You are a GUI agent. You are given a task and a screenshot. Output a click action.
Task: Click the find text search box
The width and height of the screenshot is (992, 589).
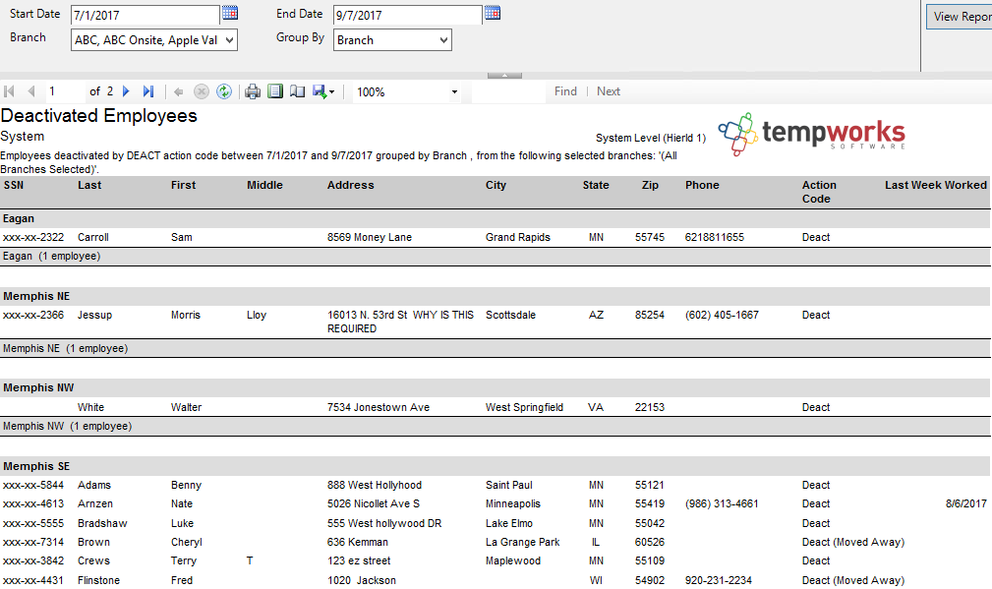point(507,91)
